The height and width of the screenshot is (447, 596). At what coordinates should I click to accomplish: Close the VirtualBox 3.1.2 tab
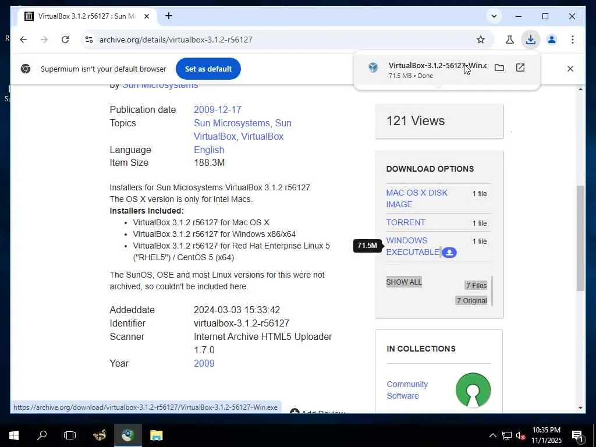147,16
